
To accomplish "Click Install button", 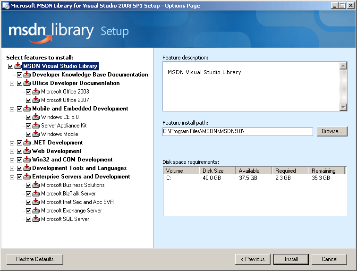I will pos(291,259).
